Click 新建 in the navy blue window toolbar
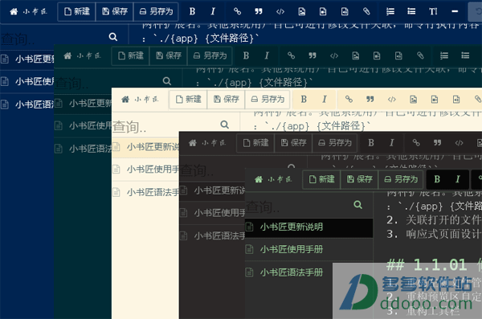The height and width of the screenshot is (319, 482). tap(77, 12)
